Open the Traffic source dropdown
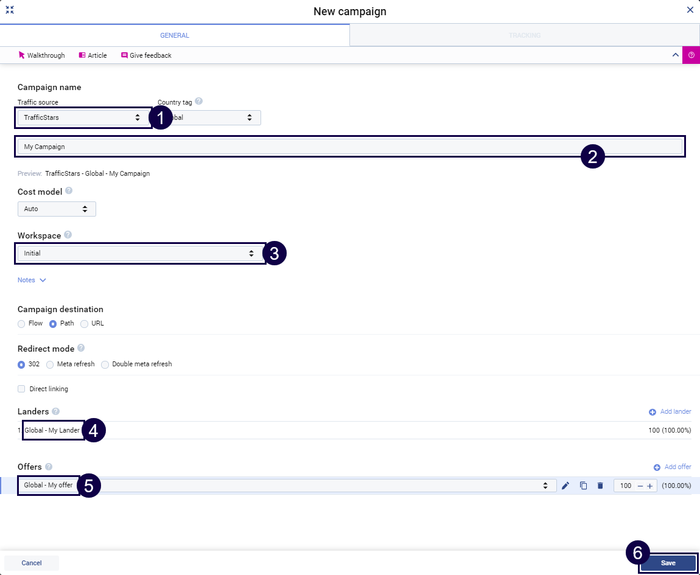This screenshot has height=575, width=700. click(82, 117)
